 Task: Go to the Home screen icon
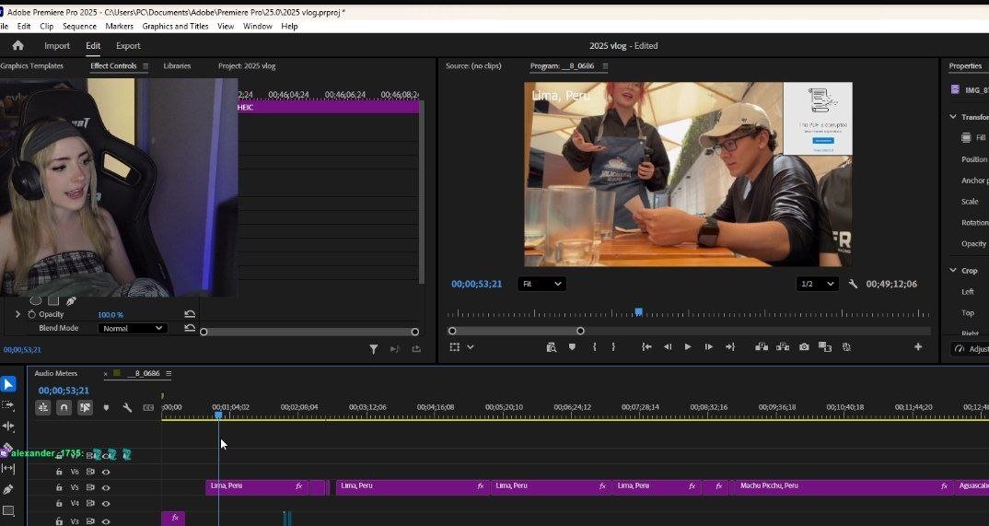click(x=17, y=45)
